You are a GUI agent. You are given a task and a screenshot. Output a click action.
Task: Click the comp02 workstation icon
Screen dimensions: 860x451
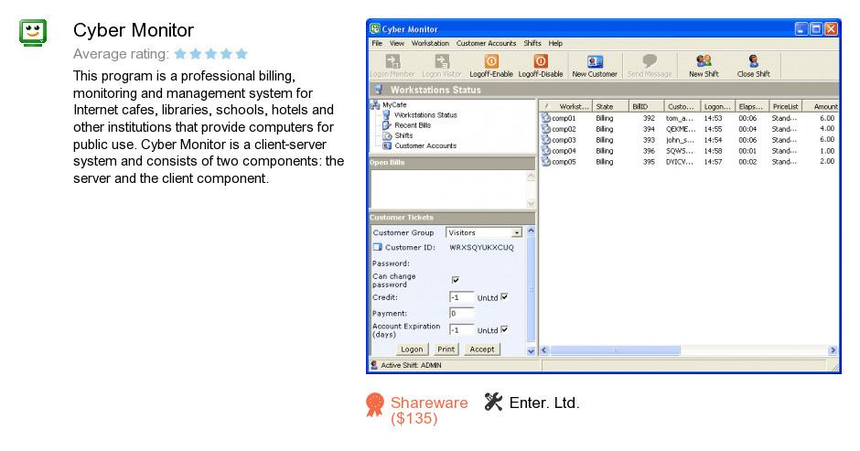point(545,129)
